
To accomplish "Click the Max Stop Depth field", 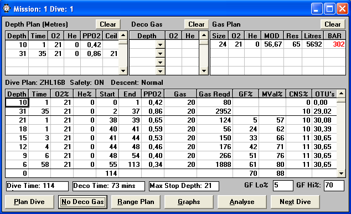I will 184,186.
